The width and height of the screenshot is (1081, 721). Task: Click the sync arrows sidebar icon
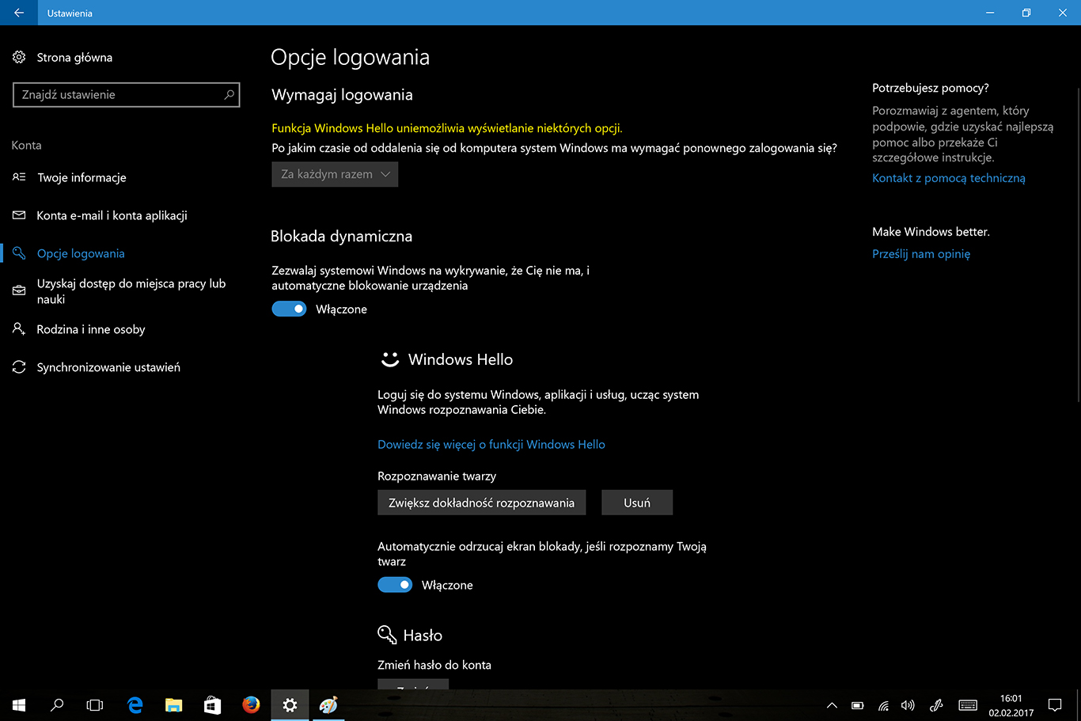(19, 367)
